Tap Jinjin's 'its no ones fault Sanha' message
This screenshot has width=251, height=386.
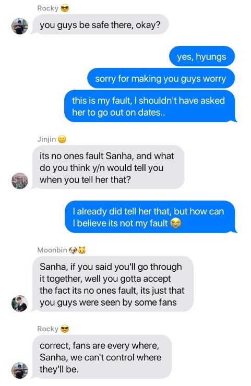coord(108,167)
